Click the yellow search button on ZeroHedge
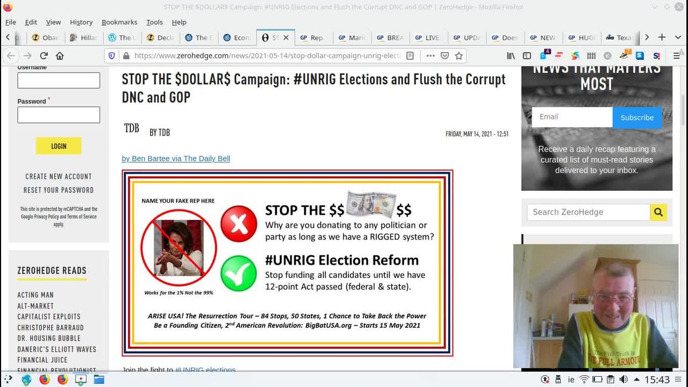Viewport: 688px width, 387px height. [658, 212]
